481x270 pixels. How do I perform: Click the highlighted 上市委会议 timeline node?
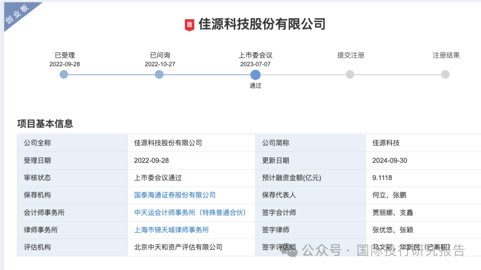(x=255, y=74)
